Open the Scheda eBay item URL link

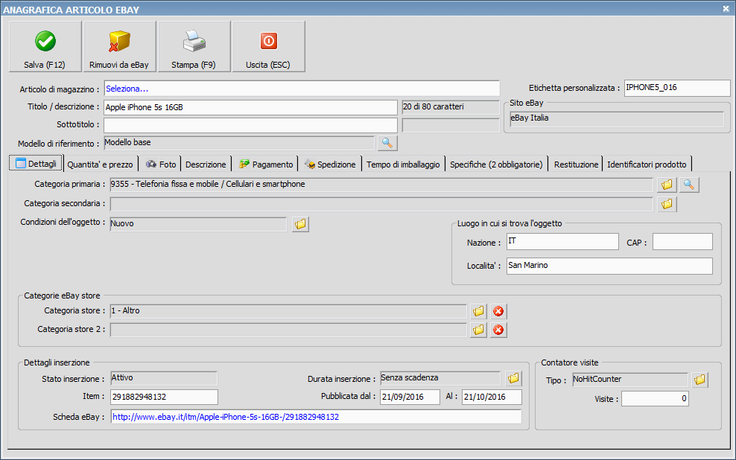tap(226, 417)
